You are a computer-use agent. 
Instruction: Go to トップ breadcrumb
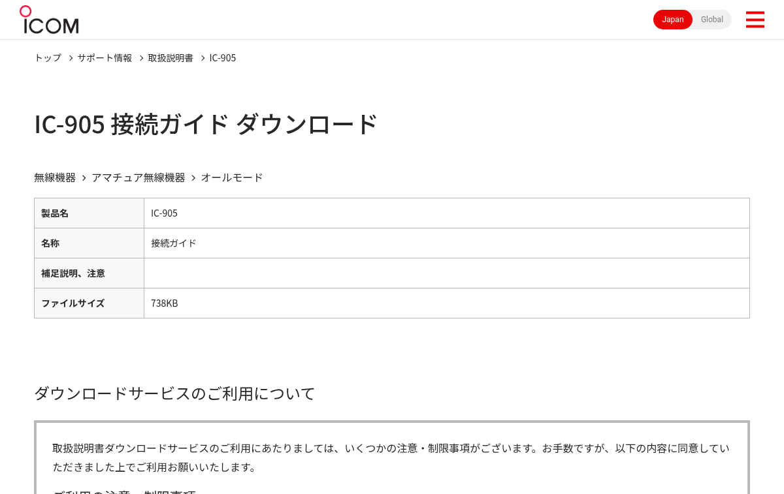(x=48, y=57)
